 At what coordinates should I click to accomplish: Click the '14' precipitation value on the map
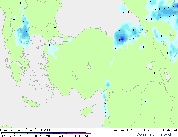point(124,40)
